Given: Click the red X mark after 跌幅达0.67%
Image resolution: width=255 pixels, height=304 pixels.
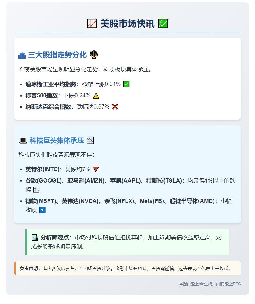Looking at the screenshot, I should point(115,107).
